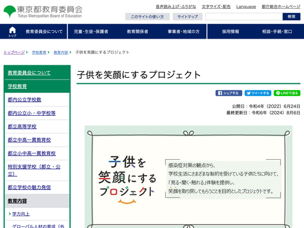The height and width of the screenshot is (228, 304).
Task: Go to the home トップ icon
Action: pyautogui.click(x=12, y=31)
